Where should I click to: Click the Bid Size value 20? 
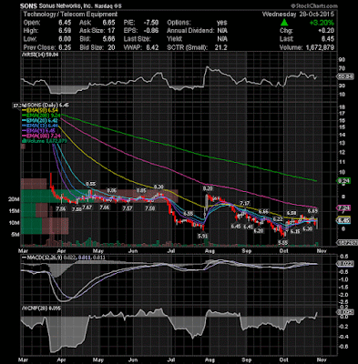pyautogui.click(x=110, y=47)
